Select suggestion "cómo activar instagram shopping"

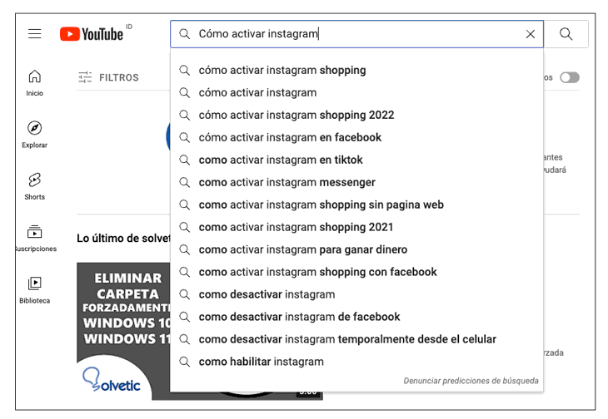tap(282, 71)
